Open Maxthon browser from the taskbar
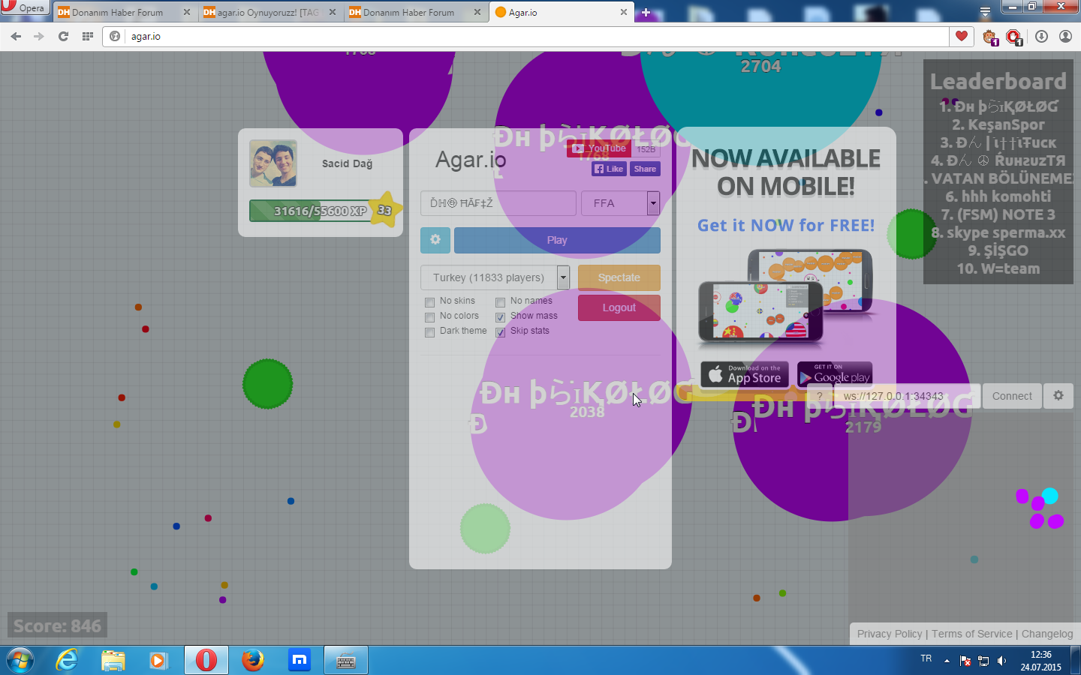The width and height of the screenshot is (1081, 675). [x=300, y=661]
